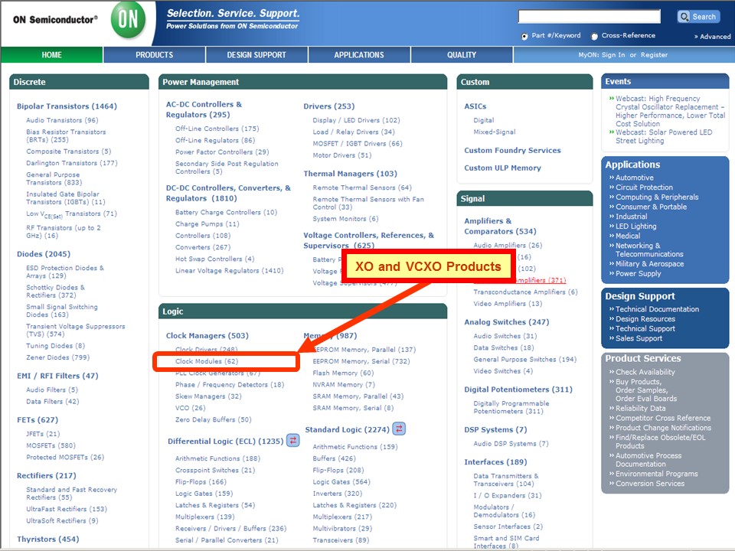Click the Differential Logic (ECL) swap icon

pos(293,440)
